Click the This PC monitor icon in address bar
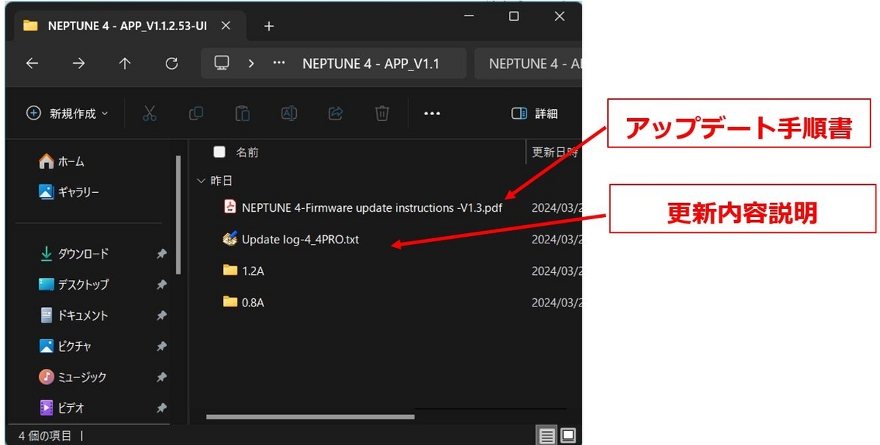This screenshot has width=880, height=445. 221,64
